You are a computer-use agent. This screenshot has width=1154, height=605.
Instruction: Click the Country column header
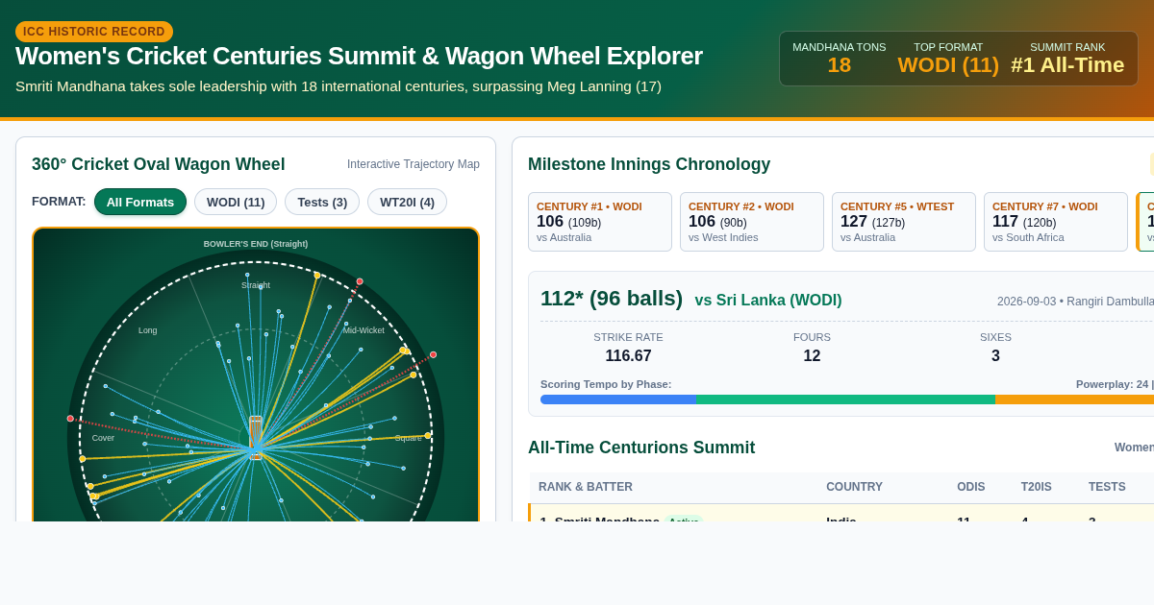[854, 487]
